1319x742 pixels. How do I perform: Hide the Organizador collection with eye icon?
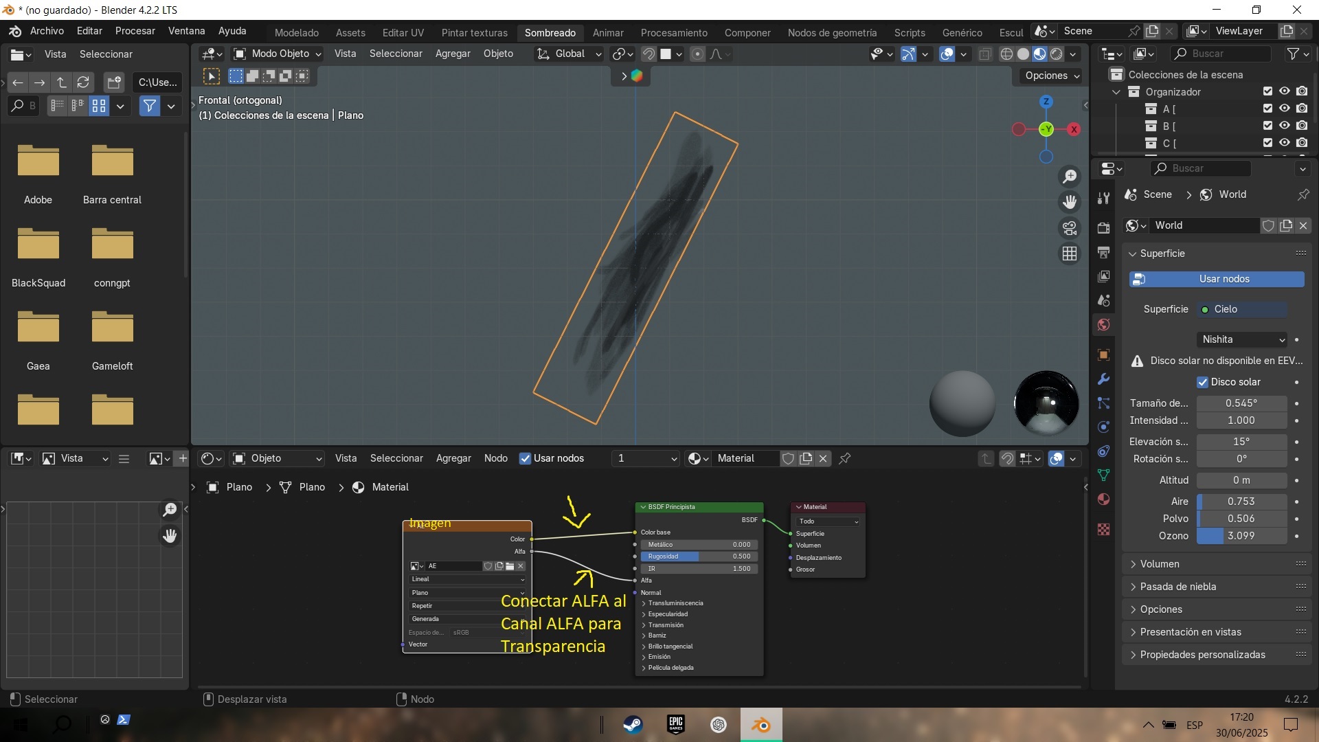point(1284,91)
